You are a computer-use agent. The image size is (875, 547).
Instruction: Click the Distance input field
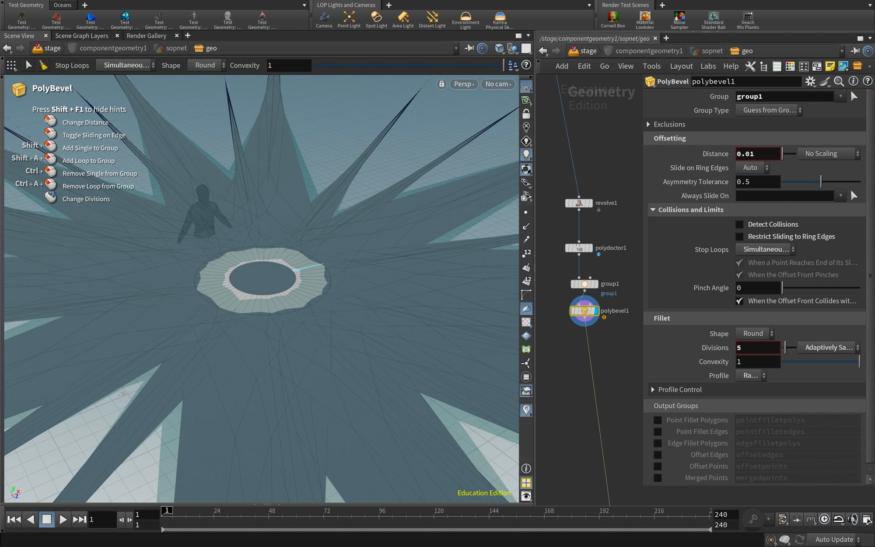tap(757, 154)
